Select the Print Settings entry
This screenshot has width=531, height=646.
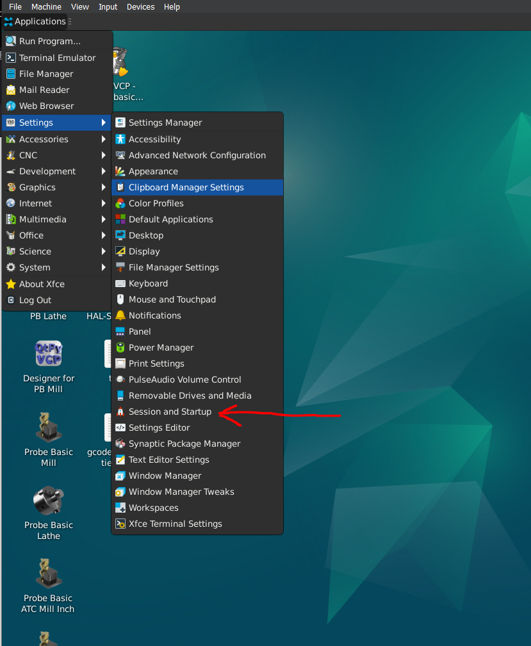click(197, 364)
